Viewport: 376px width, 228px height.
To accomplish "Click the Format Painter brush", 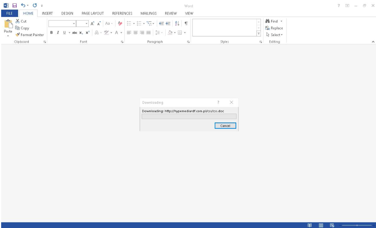I will pos(18,35).
